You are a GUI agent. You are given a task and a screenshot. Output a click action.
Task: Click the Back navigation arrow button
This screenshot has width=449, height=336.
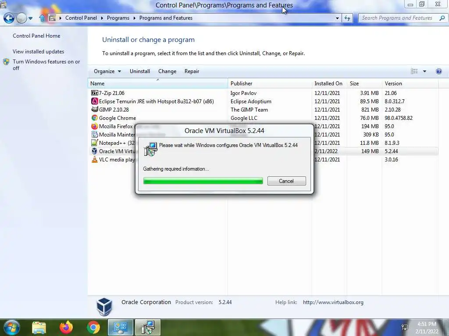9,18
